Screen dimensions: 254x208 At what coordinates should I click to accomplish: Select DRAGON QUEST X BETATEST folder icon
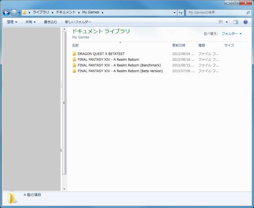click(x=74, y=54)
